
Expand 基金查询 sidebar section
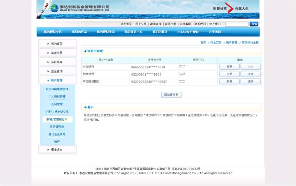(x=57, y=71)
